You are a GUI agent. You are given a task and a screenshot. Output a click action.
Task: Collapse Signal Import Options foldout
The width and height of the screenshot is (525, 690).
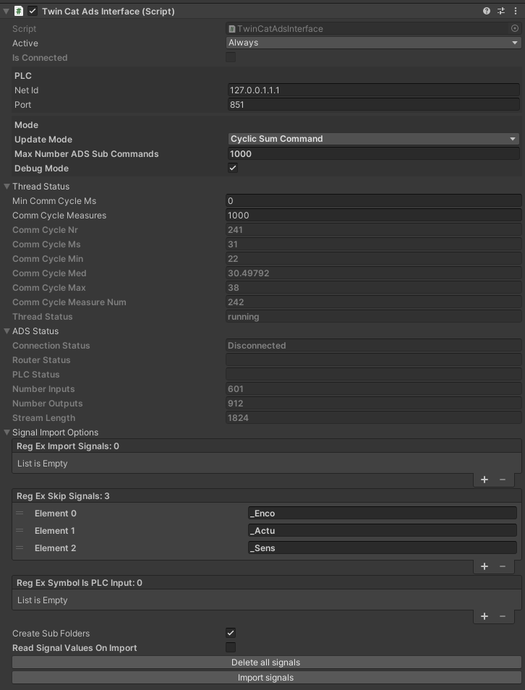click(x=7, y=433)
